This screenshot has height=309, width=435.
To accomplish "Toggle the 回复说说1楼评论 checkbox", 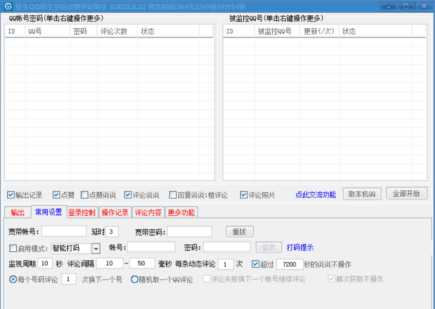I will (x=173, y=195).
